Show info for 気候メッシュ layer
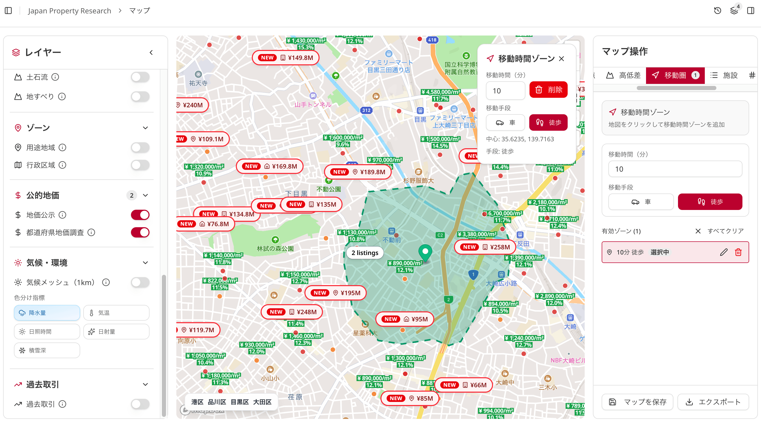The width and height of the screenshot is (761, 422). [x=106, y=282]
